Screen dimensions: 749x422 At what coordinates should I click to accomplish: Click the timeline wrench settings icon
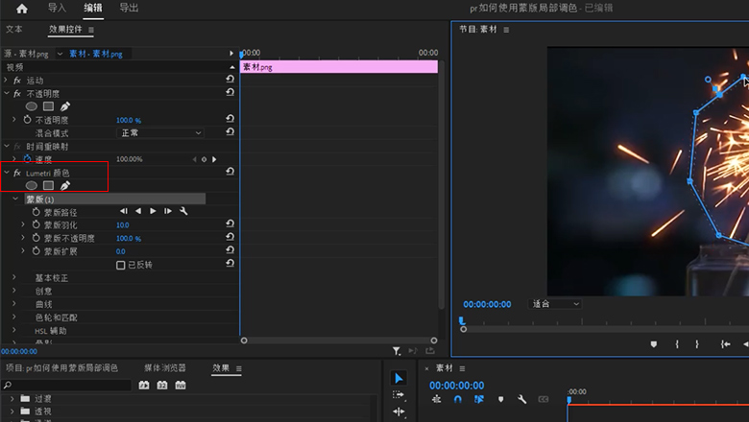pos(521,399)
